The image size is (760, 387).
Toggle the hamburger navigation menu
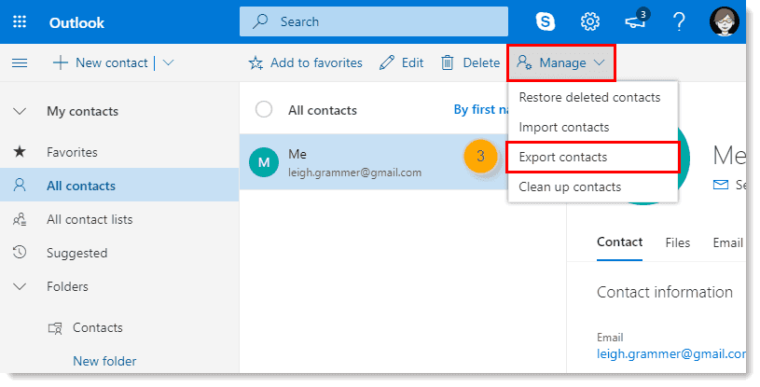pyautogui.click(x=20, y=62)
